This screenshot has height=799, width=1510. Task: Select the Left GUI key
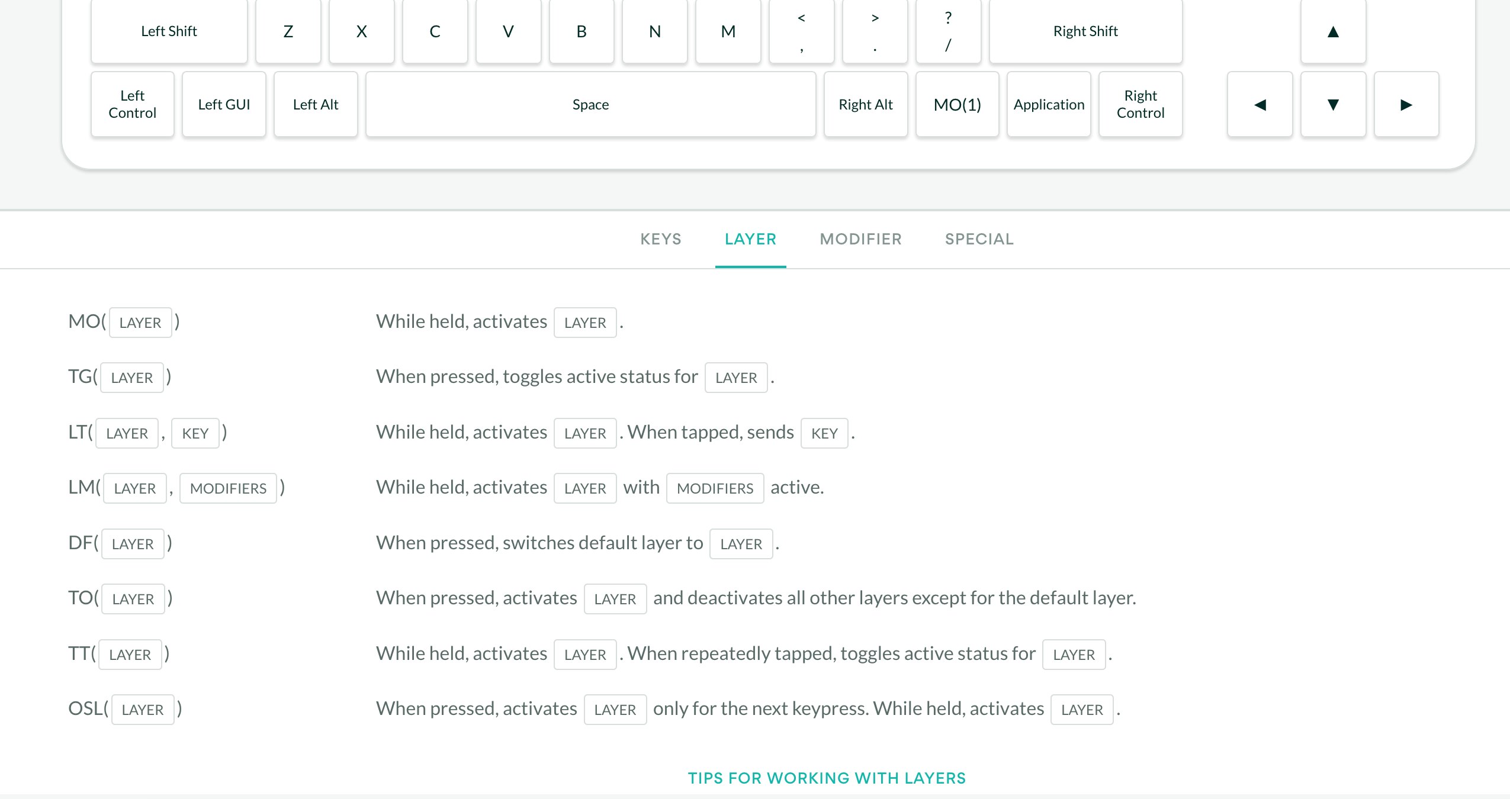224,105
